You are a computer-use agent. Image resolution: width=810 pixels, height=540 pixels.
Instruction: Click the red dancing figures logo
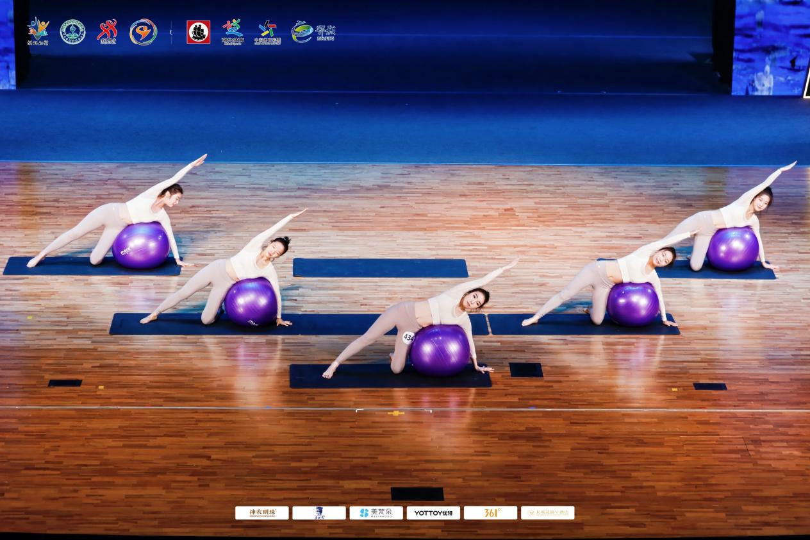tap(107, 31)
